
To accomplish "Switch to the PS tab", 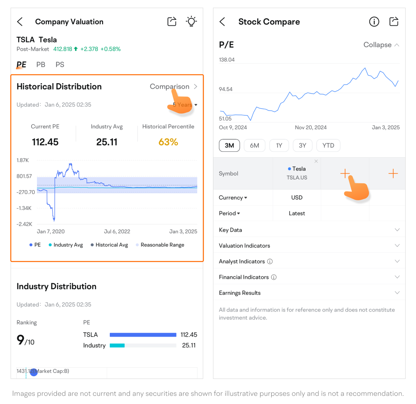I will [x=60, y=65].
